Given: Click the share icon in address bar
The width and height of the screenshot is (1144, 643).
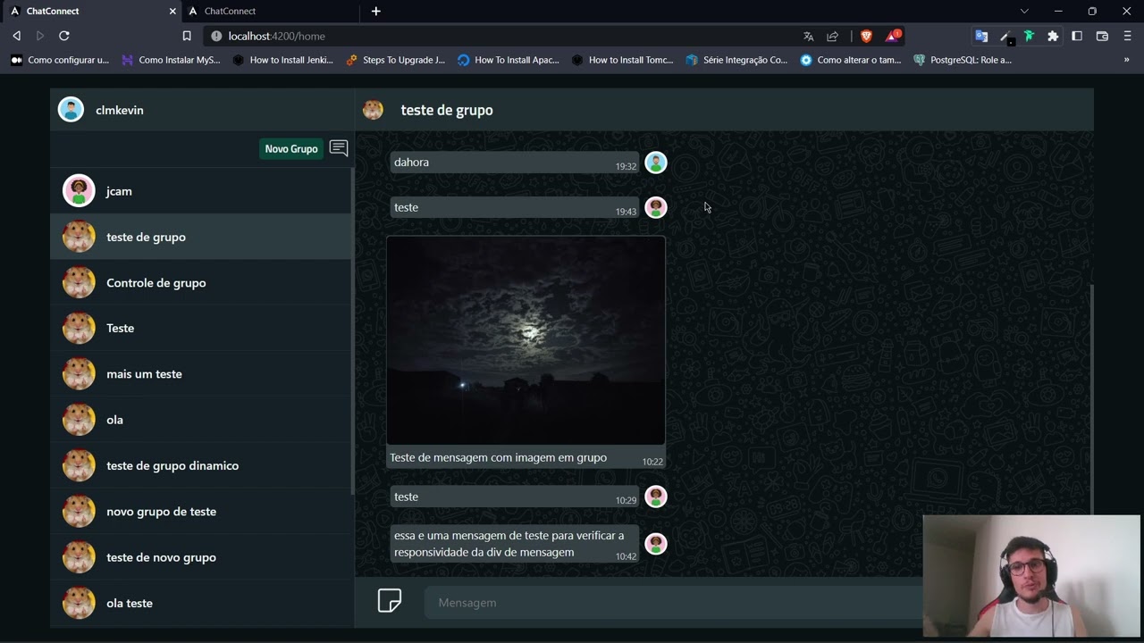Looking at the screenshot, I should 833,36.
